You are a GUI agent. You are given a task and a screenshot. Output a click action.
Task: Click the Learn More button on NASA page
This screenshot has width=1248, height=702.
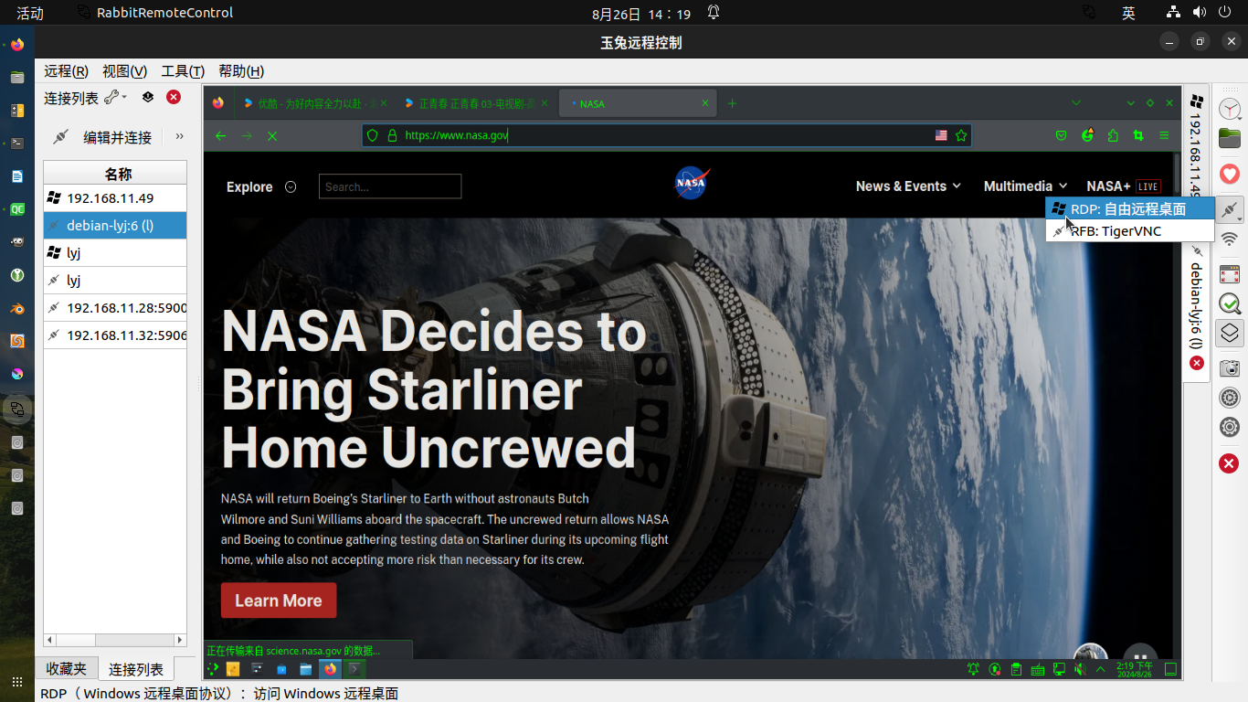point(279,601)
